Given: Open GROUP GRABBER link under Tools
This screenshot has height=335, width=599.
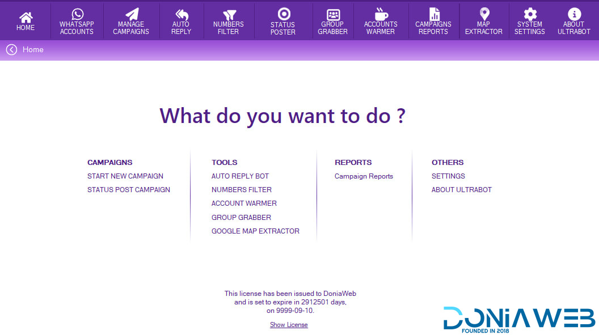Looking at the screenshot, I should point(242,218).
